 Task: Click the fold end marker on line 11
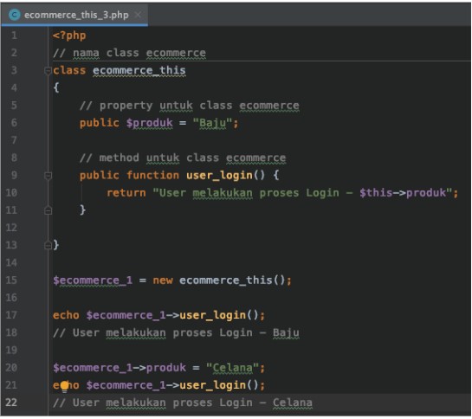48,210
